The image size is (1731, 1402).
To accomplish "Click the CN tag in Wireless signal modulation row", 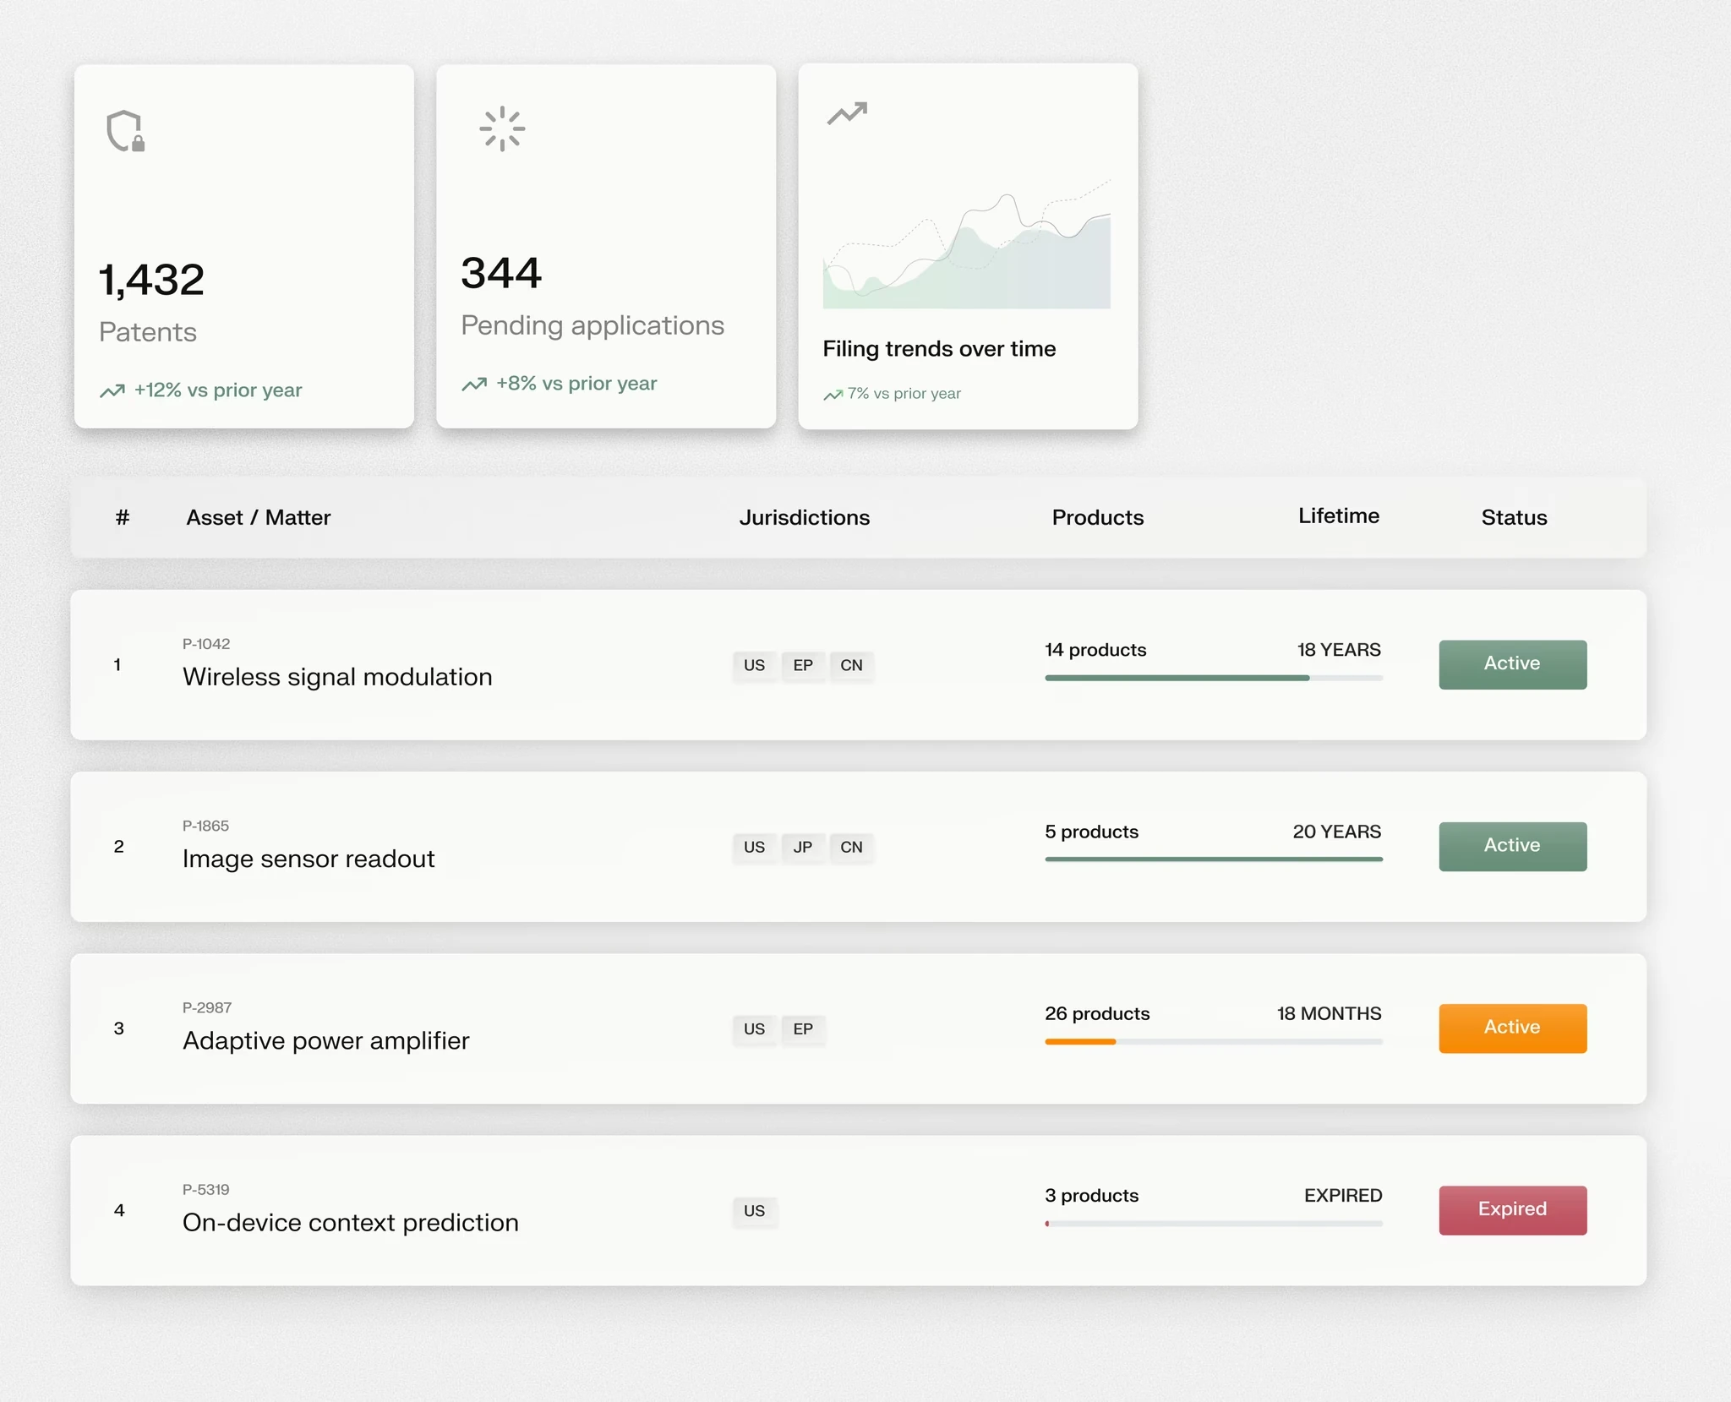I will (x=851, y=665).
